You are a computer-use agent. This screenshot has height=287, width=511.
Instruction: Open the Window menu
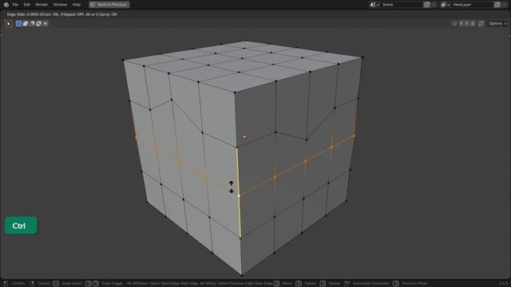click(60, 5)
